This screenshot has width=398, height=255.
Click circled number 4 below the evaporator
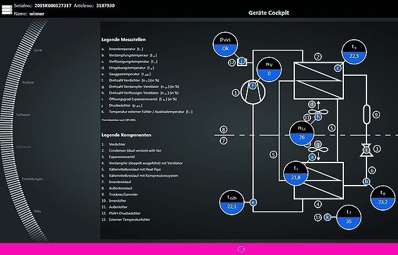tap(317, 204)
